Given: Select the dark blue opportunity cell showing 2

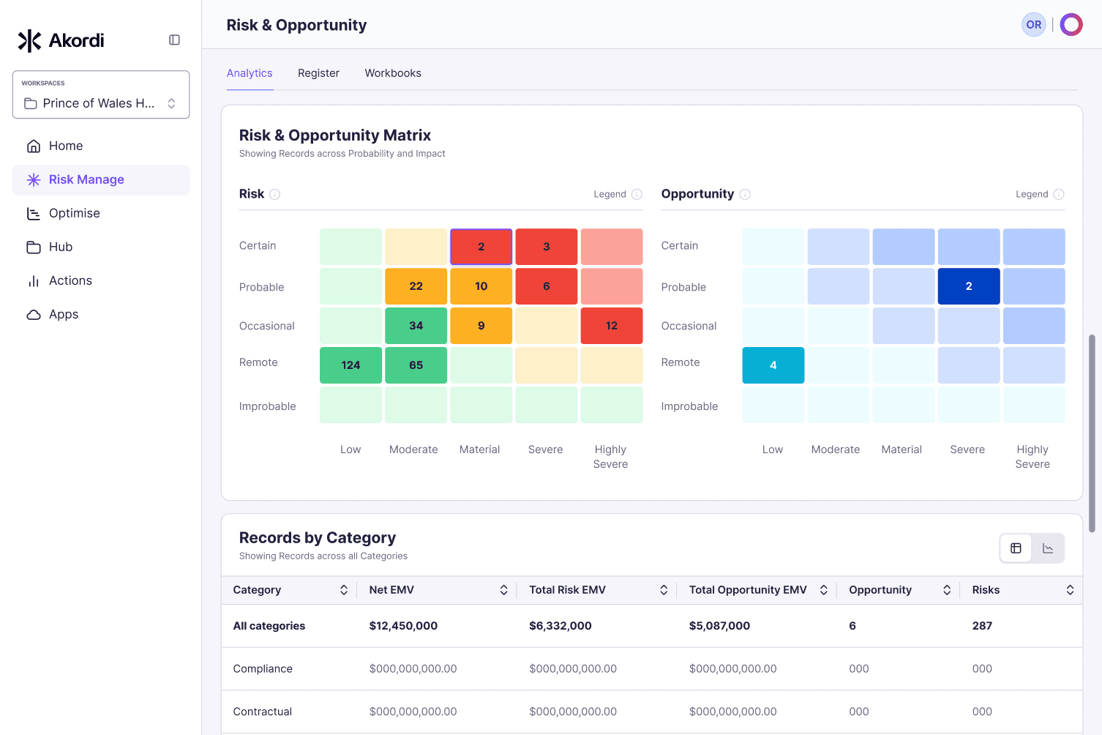Looking at the screenshot, I should pos(969,286).
